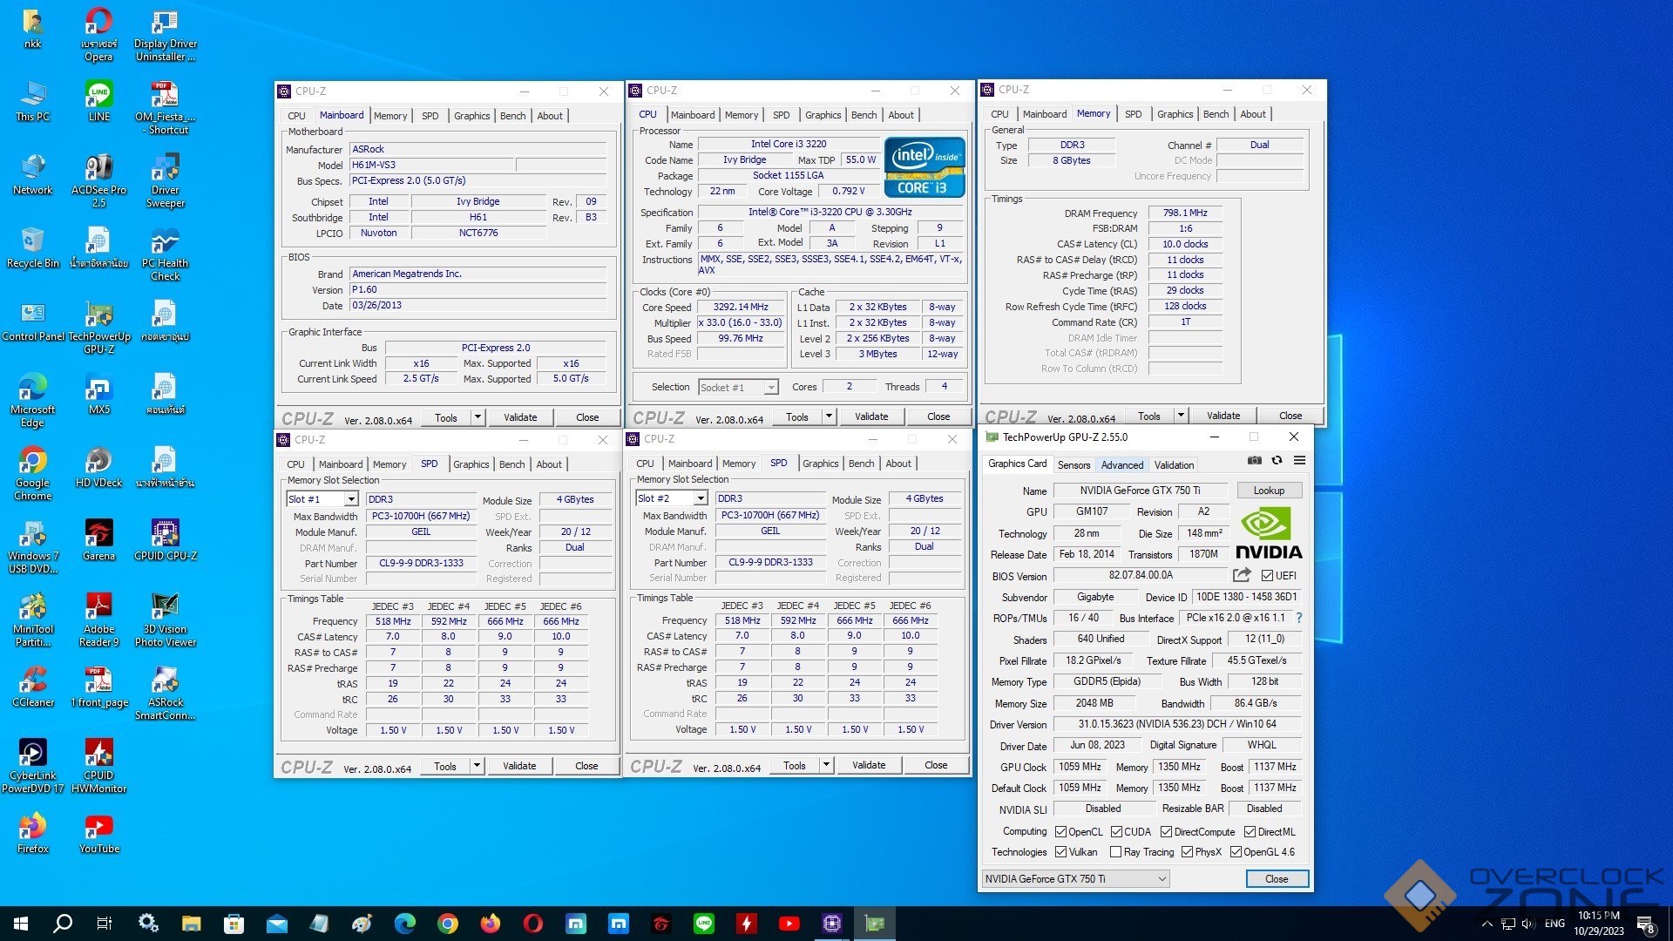
Task: Take a GPU-Z screenshot with camera icon
Action: click(1255, 460)
